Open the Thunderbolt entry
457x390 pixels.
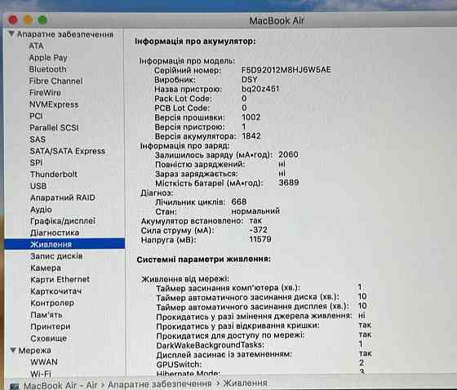pyautogui.click(x=54, y=175)
